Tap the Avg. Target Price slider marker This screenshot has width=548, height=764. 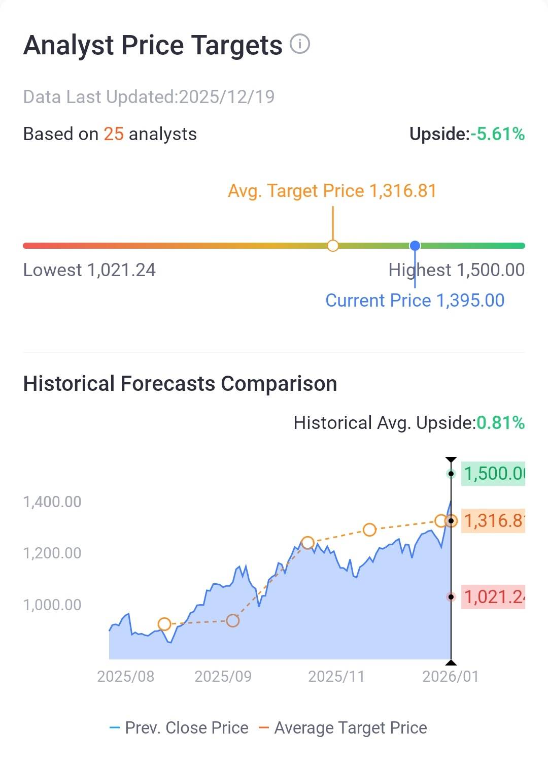tap(332, 246)
